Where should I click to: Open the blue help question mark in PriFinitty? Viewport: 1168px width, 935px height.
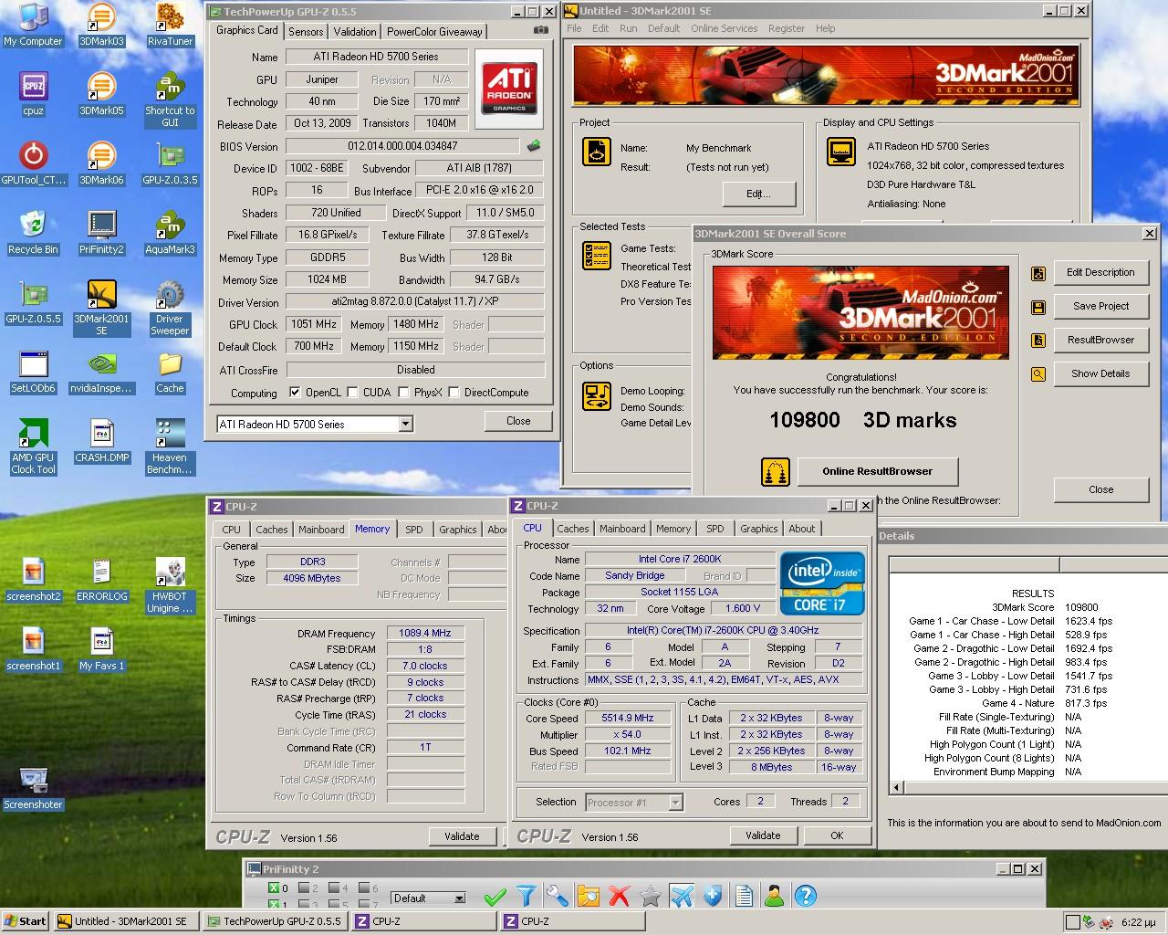(806, 897)
